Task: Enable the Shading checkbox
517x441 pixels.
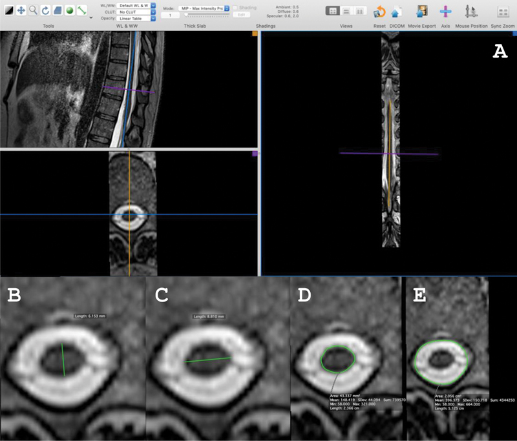Action: [x=236, y=8]
